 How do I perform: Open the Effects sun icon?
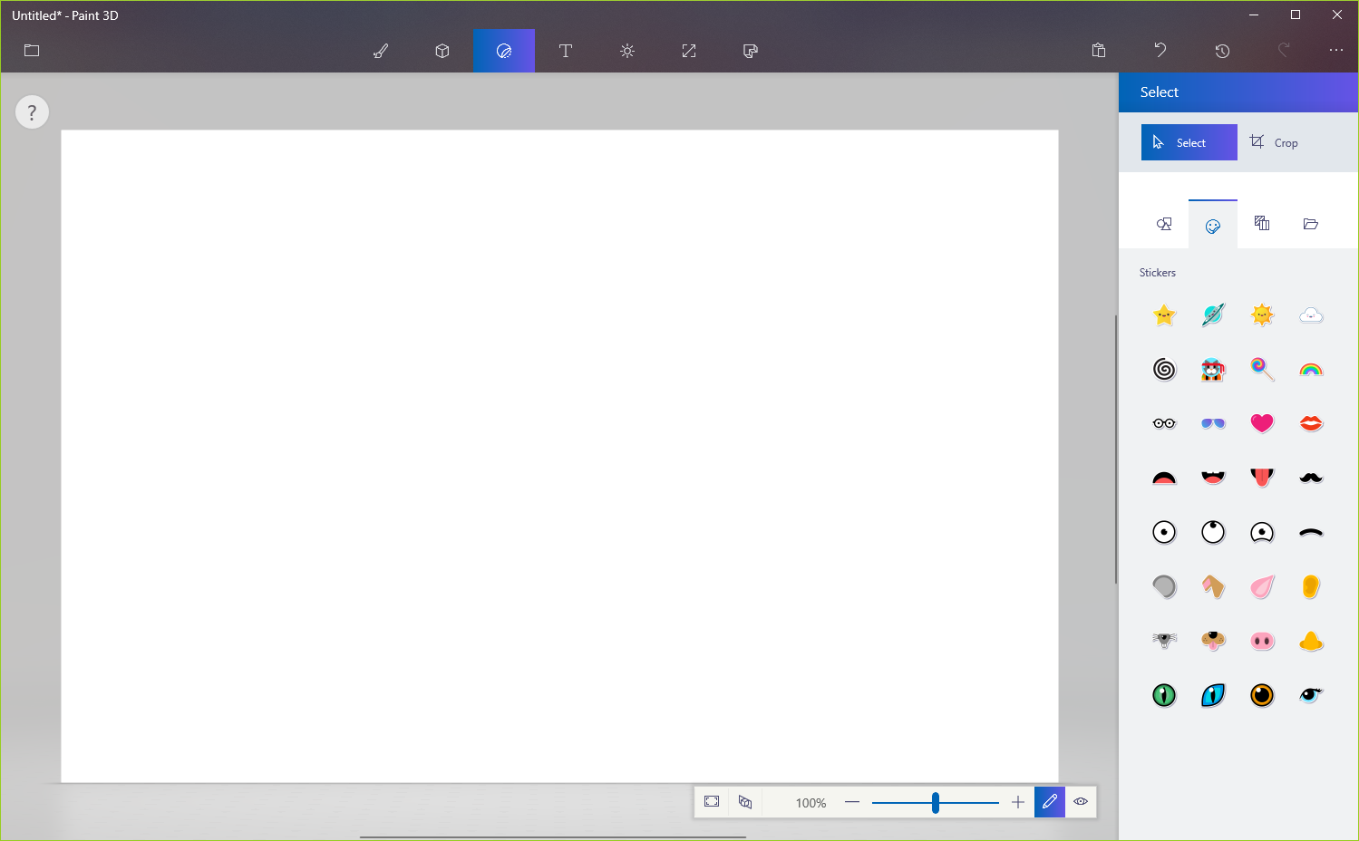tap(627, 51)
